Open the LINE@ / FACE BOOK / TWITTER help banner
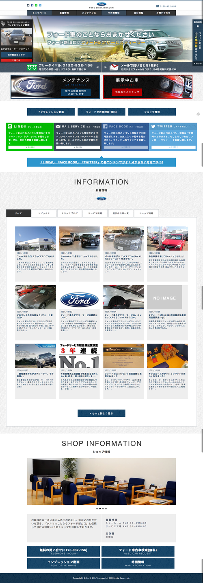This screenshot has height=583, width=203. pos(101,162)
